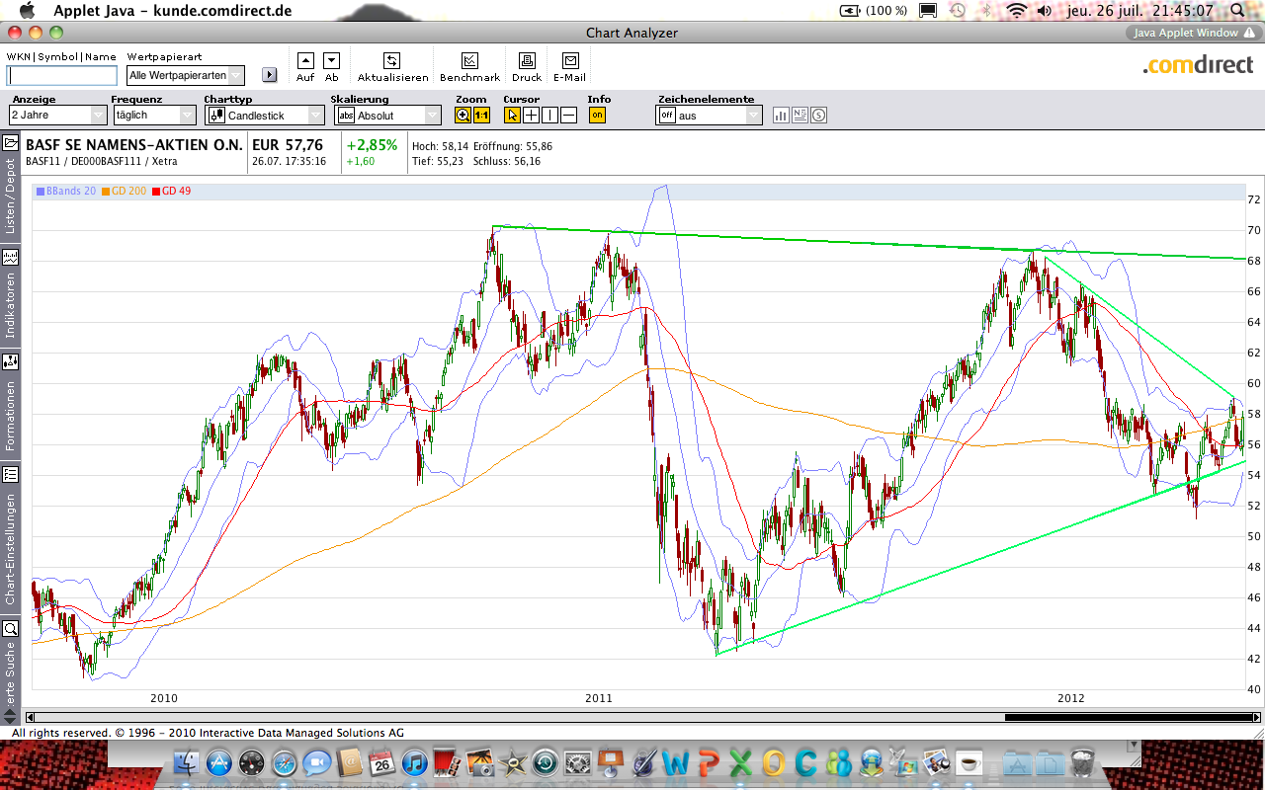The width and height of the screenshot is (1265, 790).
Task: Click the chart scrollbar right arrow
Action: [x=1256, y=718]
